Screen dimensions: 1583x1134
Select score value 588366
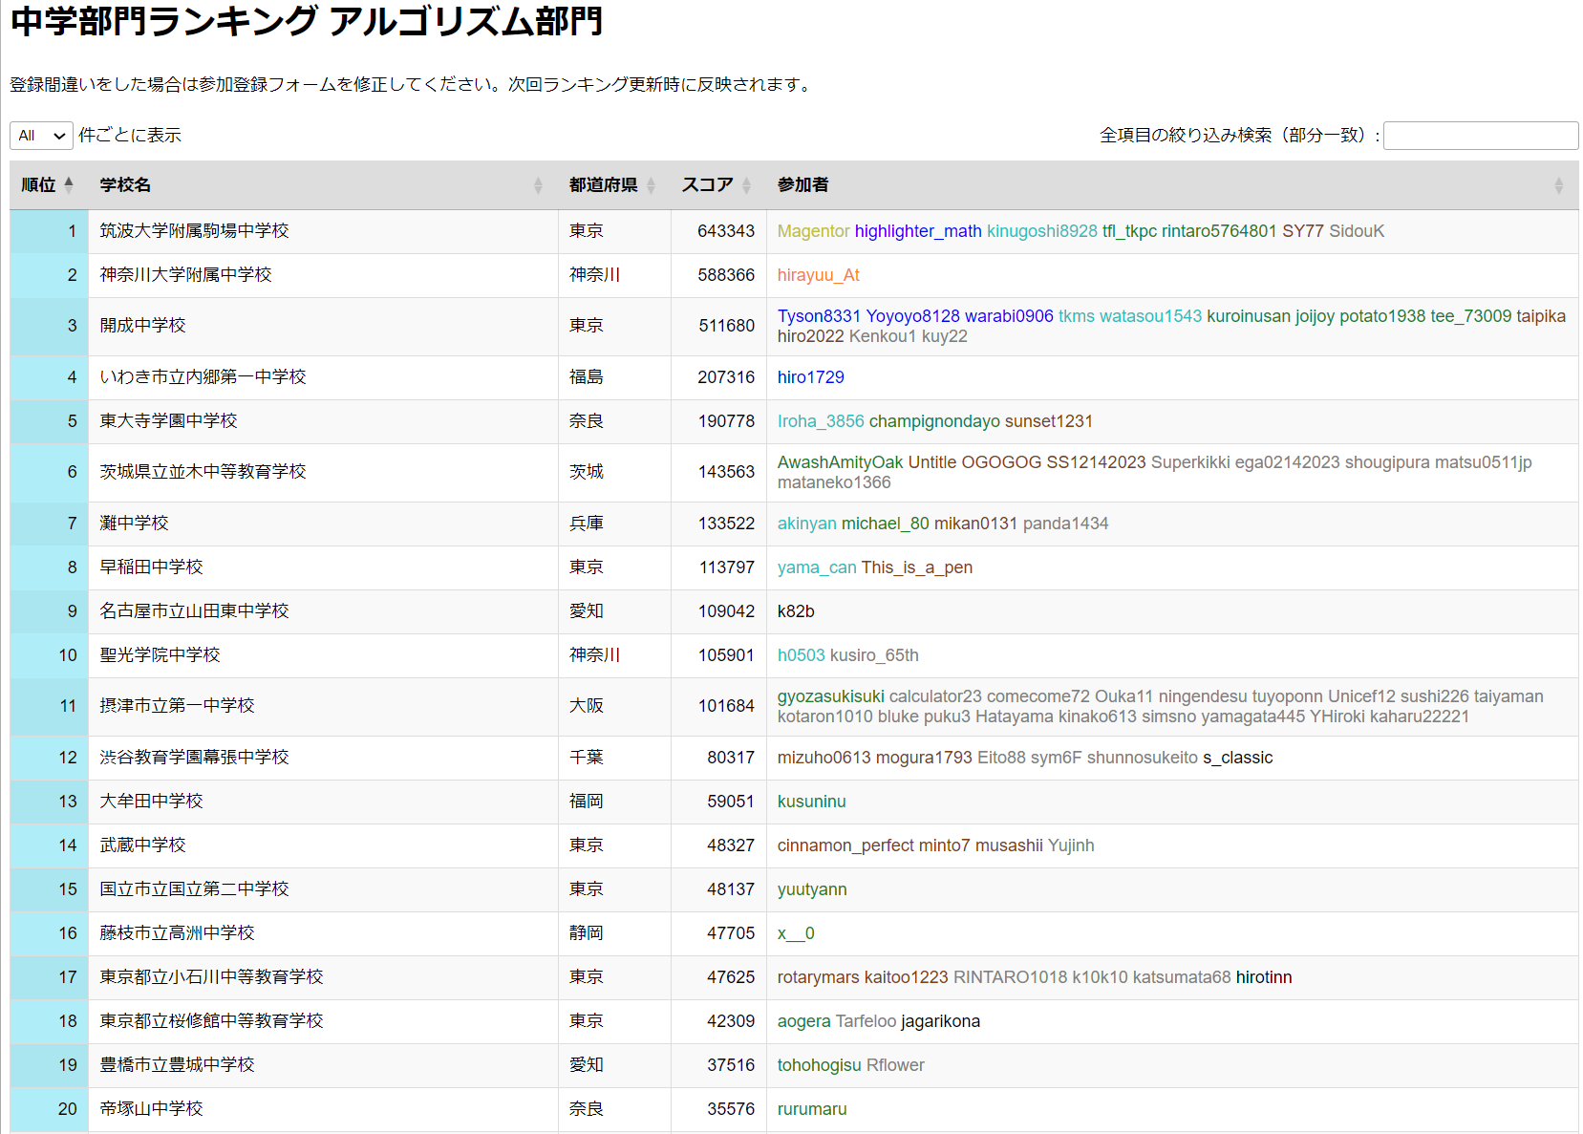pyautogui.click(x=726, y=275)
